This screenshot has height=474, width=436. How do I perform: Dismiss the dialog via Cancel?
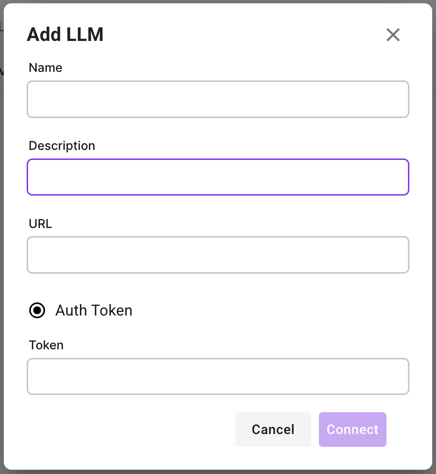tap(273, 429)
